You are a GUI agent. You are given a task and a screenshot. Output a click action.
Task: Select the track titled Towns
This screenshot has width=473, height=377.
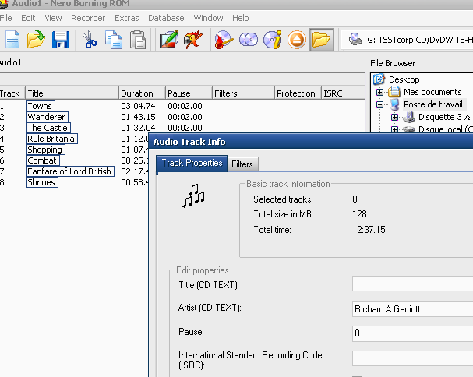[41, 106]
